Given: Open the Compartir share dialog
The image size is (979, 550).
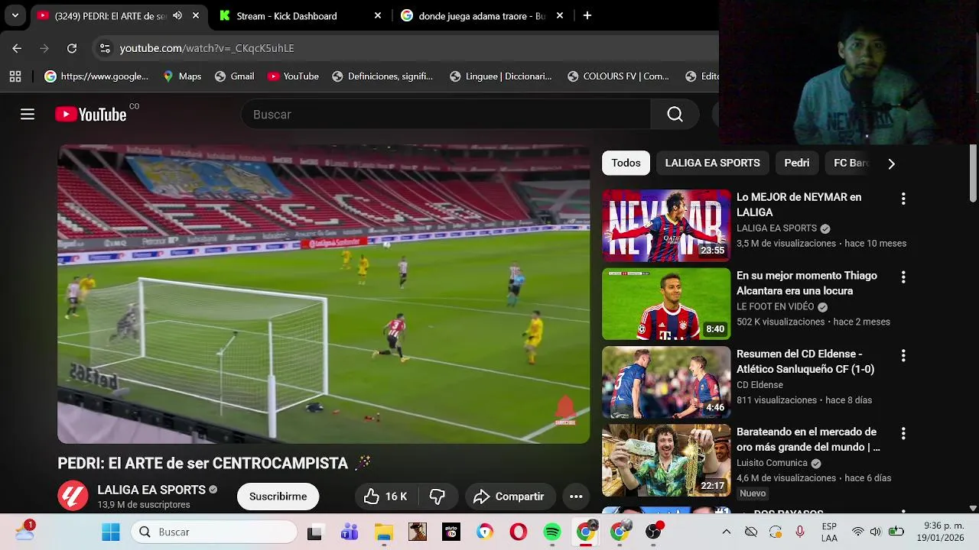Looking at the screenshot, I should 509,497.
